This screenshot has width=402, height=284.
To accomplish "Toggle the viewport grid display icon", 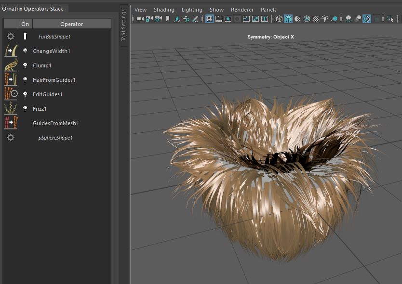I will (x=210, y=19).
